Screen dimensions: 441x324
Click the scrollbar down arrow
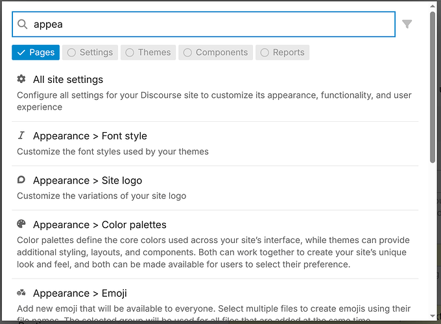(433, 316)
